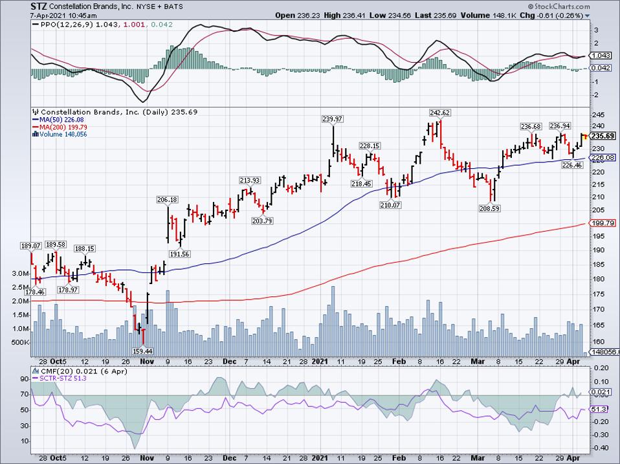Click the 178.97 price label
The width and height of the screenshot is (620, 464).
click(x=67, y=290)
